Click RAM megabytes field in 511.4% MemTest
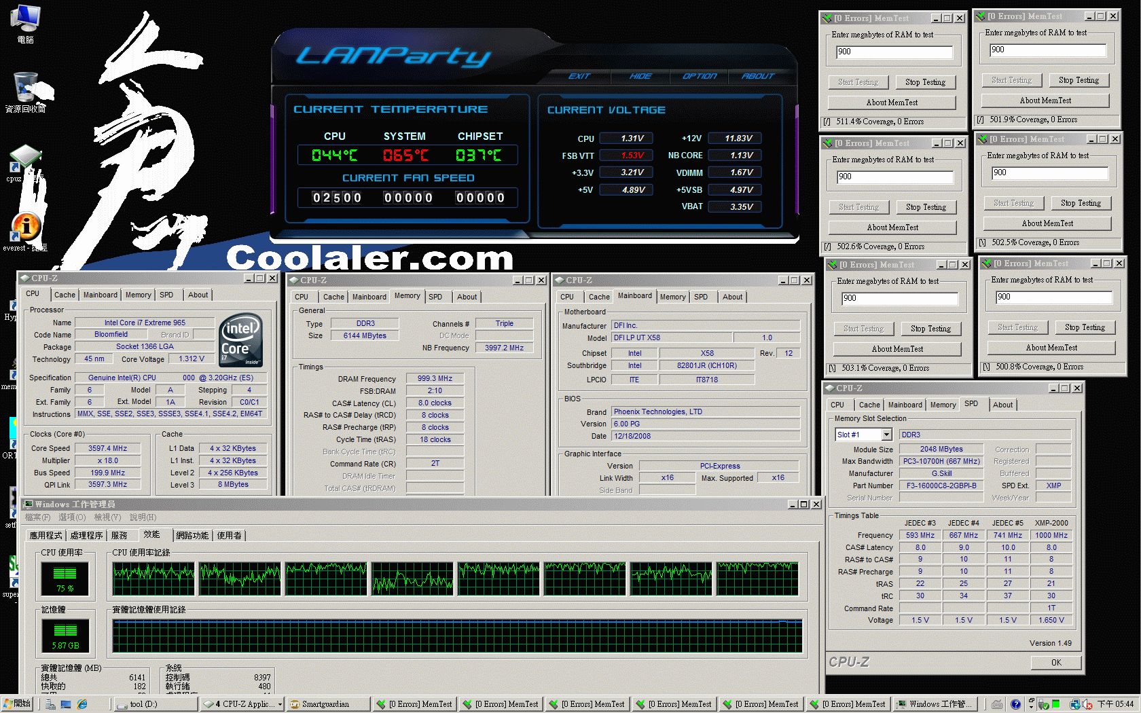The height and width of the screenshot is (713, 1141). click(x=894, y=52)
